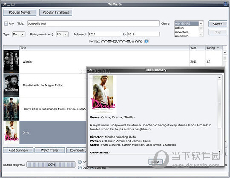Screen dimensions: 230x178
Task: Click the Released start year field
Action: [105, 34]
